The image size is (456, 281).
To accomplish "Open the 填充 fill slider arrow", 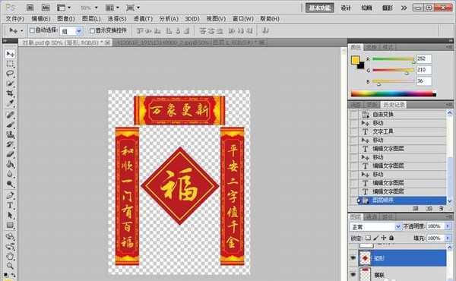I will (x=448, y=238).
